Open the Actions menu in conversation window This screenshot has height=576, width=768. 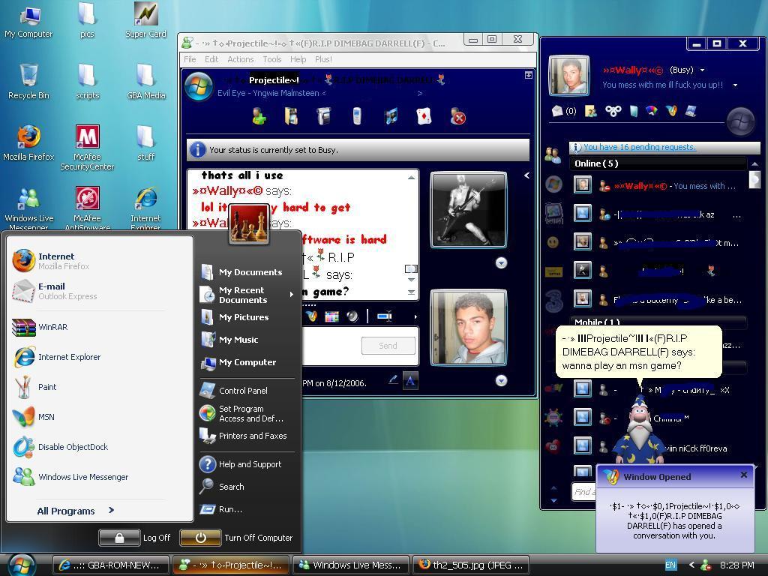(240, 59)
